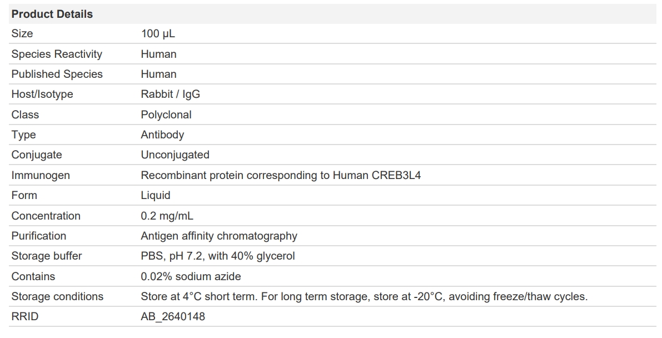Click the storage temperature instructions text
The image size is (662, 338).
[x=364, y=296]
